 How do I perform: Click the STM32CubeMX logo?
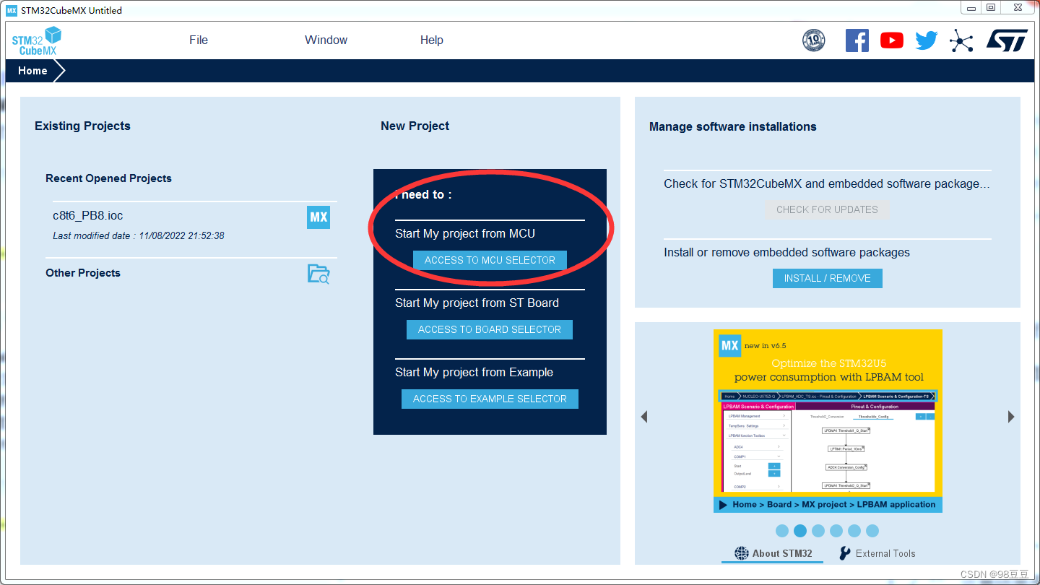pyautogui.click(x=36, y=41)
